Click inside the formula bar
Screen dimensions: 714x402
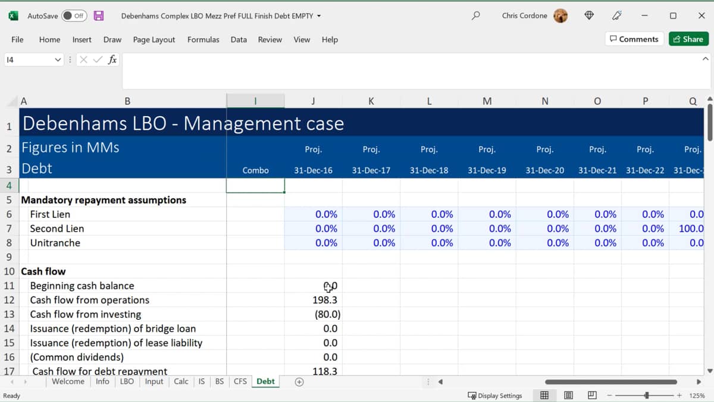(411, 71)
